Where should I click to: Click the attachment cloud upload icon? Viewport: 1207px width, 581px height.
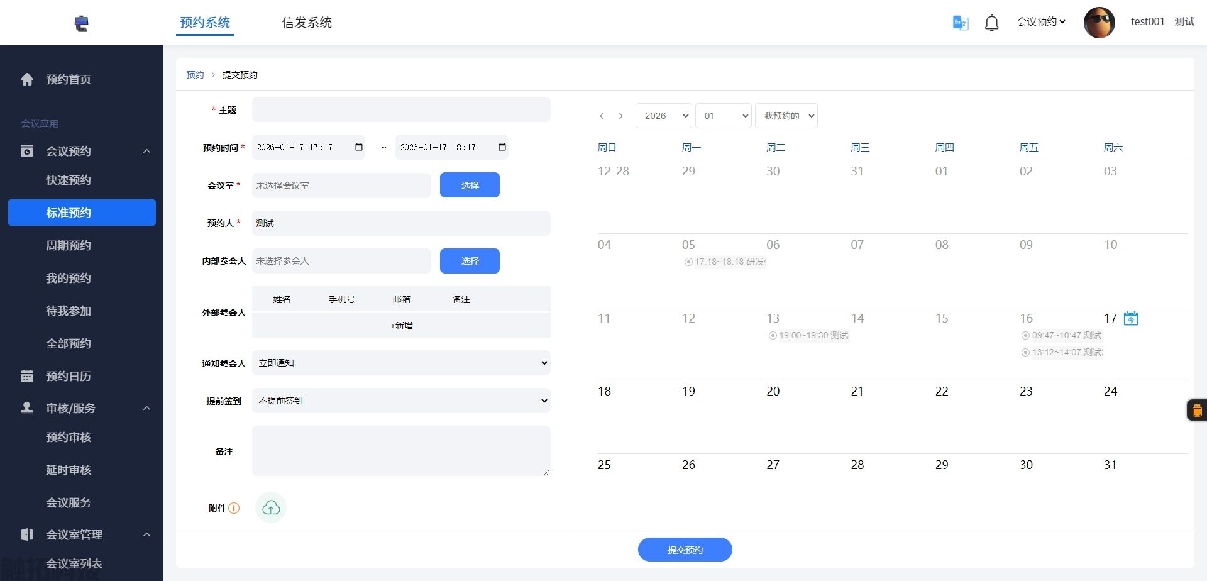[271, 507]
